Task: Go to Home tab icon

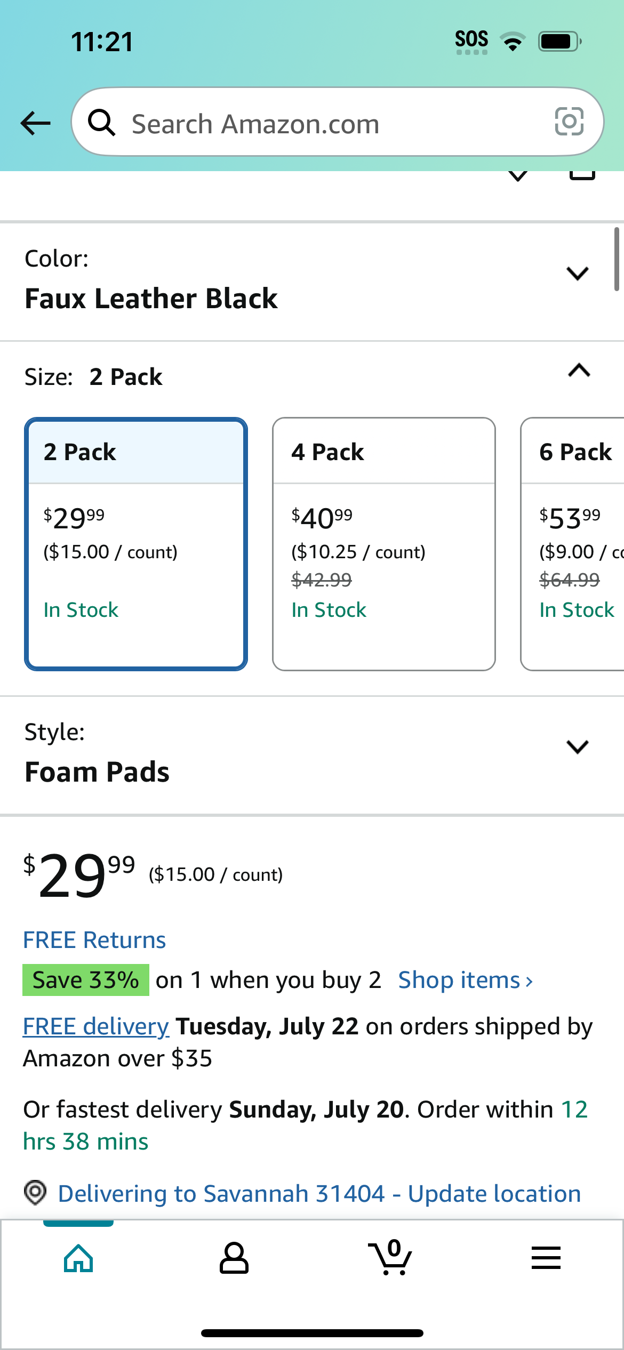Action: 78,1258
